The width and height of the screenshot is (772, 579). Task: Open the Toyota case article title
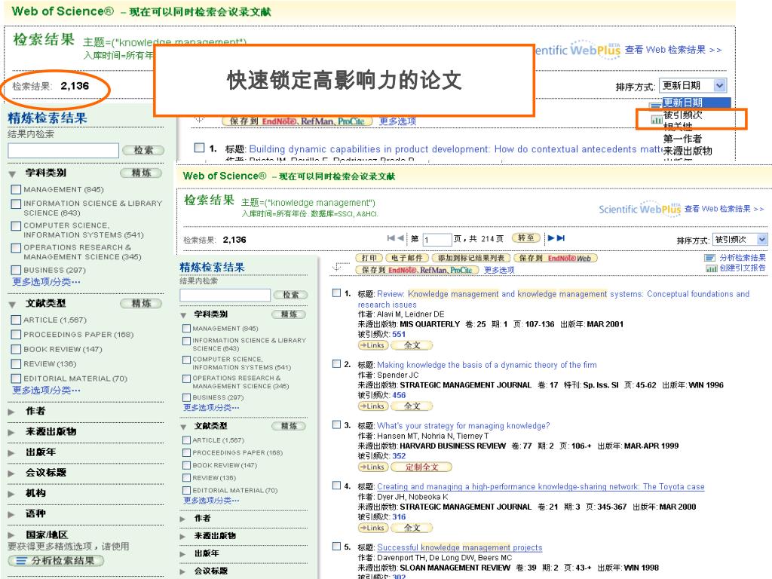(x=541, y=486)
